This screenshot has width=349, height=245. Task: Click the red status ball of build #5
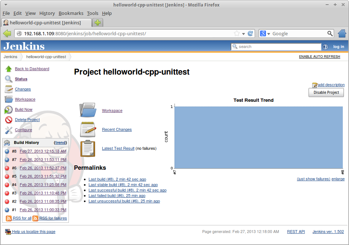[x=7, y=177]
